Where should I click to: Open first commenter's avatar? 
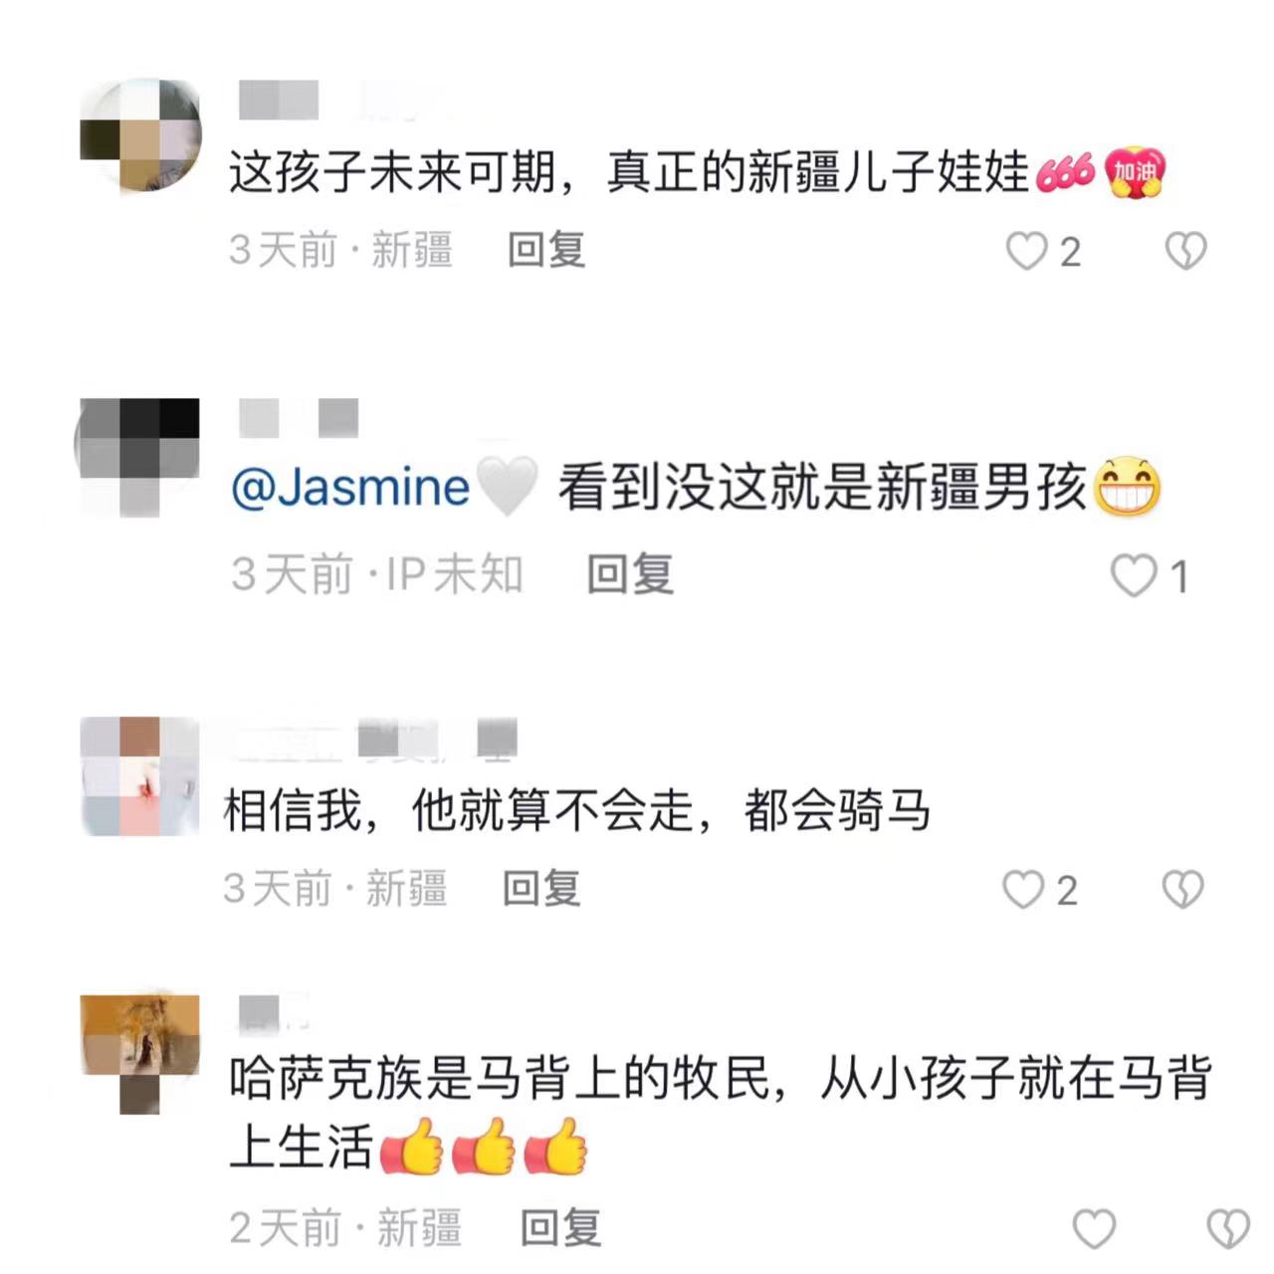[x=140, y=135]
